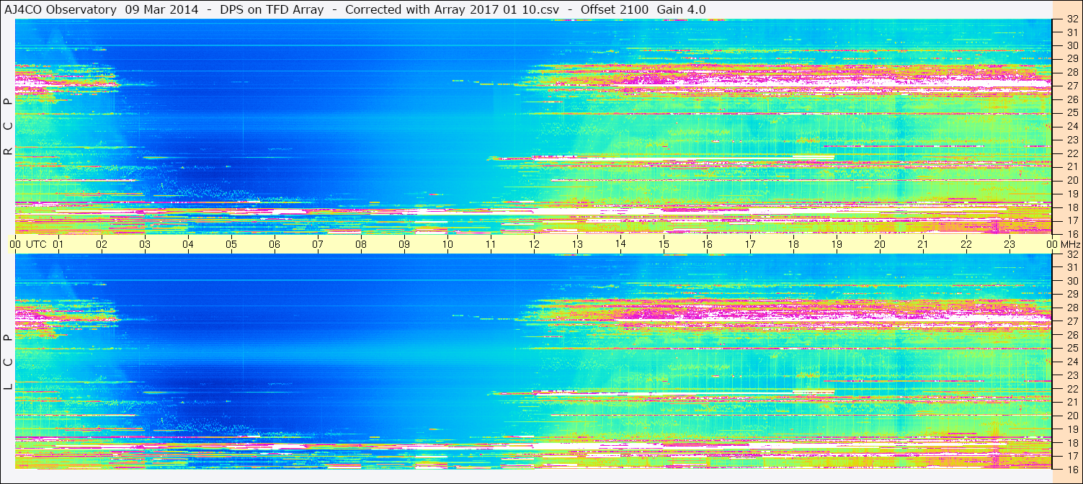Click the 25 MHz tick label of RCP panel
The image size is (1083, 484).
tap(1071, 113)
